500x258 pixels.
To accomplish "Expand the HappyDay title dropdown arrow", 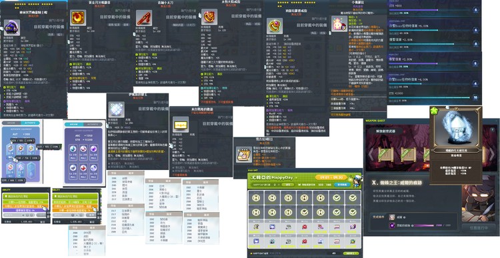I will point(296,177).
